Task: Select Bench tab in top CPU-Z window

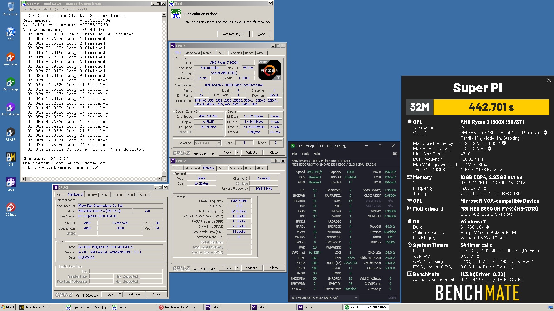Action: coord(249,53)
